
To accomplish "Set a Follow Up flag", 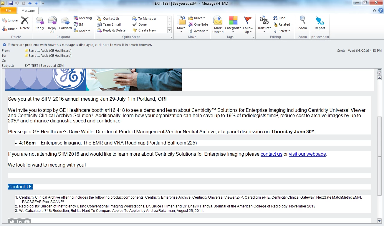I will tap(248, 24).
